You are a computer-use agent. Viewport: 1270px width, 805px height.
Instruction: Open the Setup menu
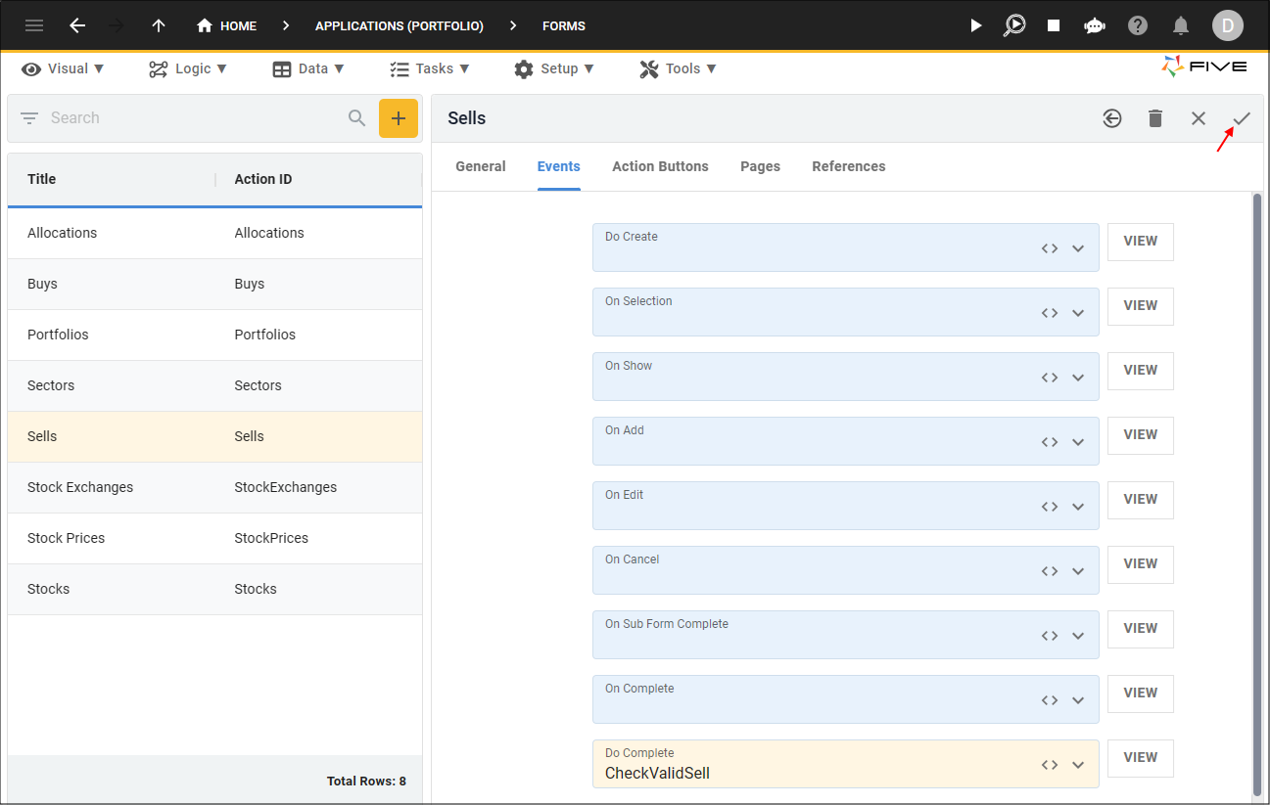click(554, 68)
